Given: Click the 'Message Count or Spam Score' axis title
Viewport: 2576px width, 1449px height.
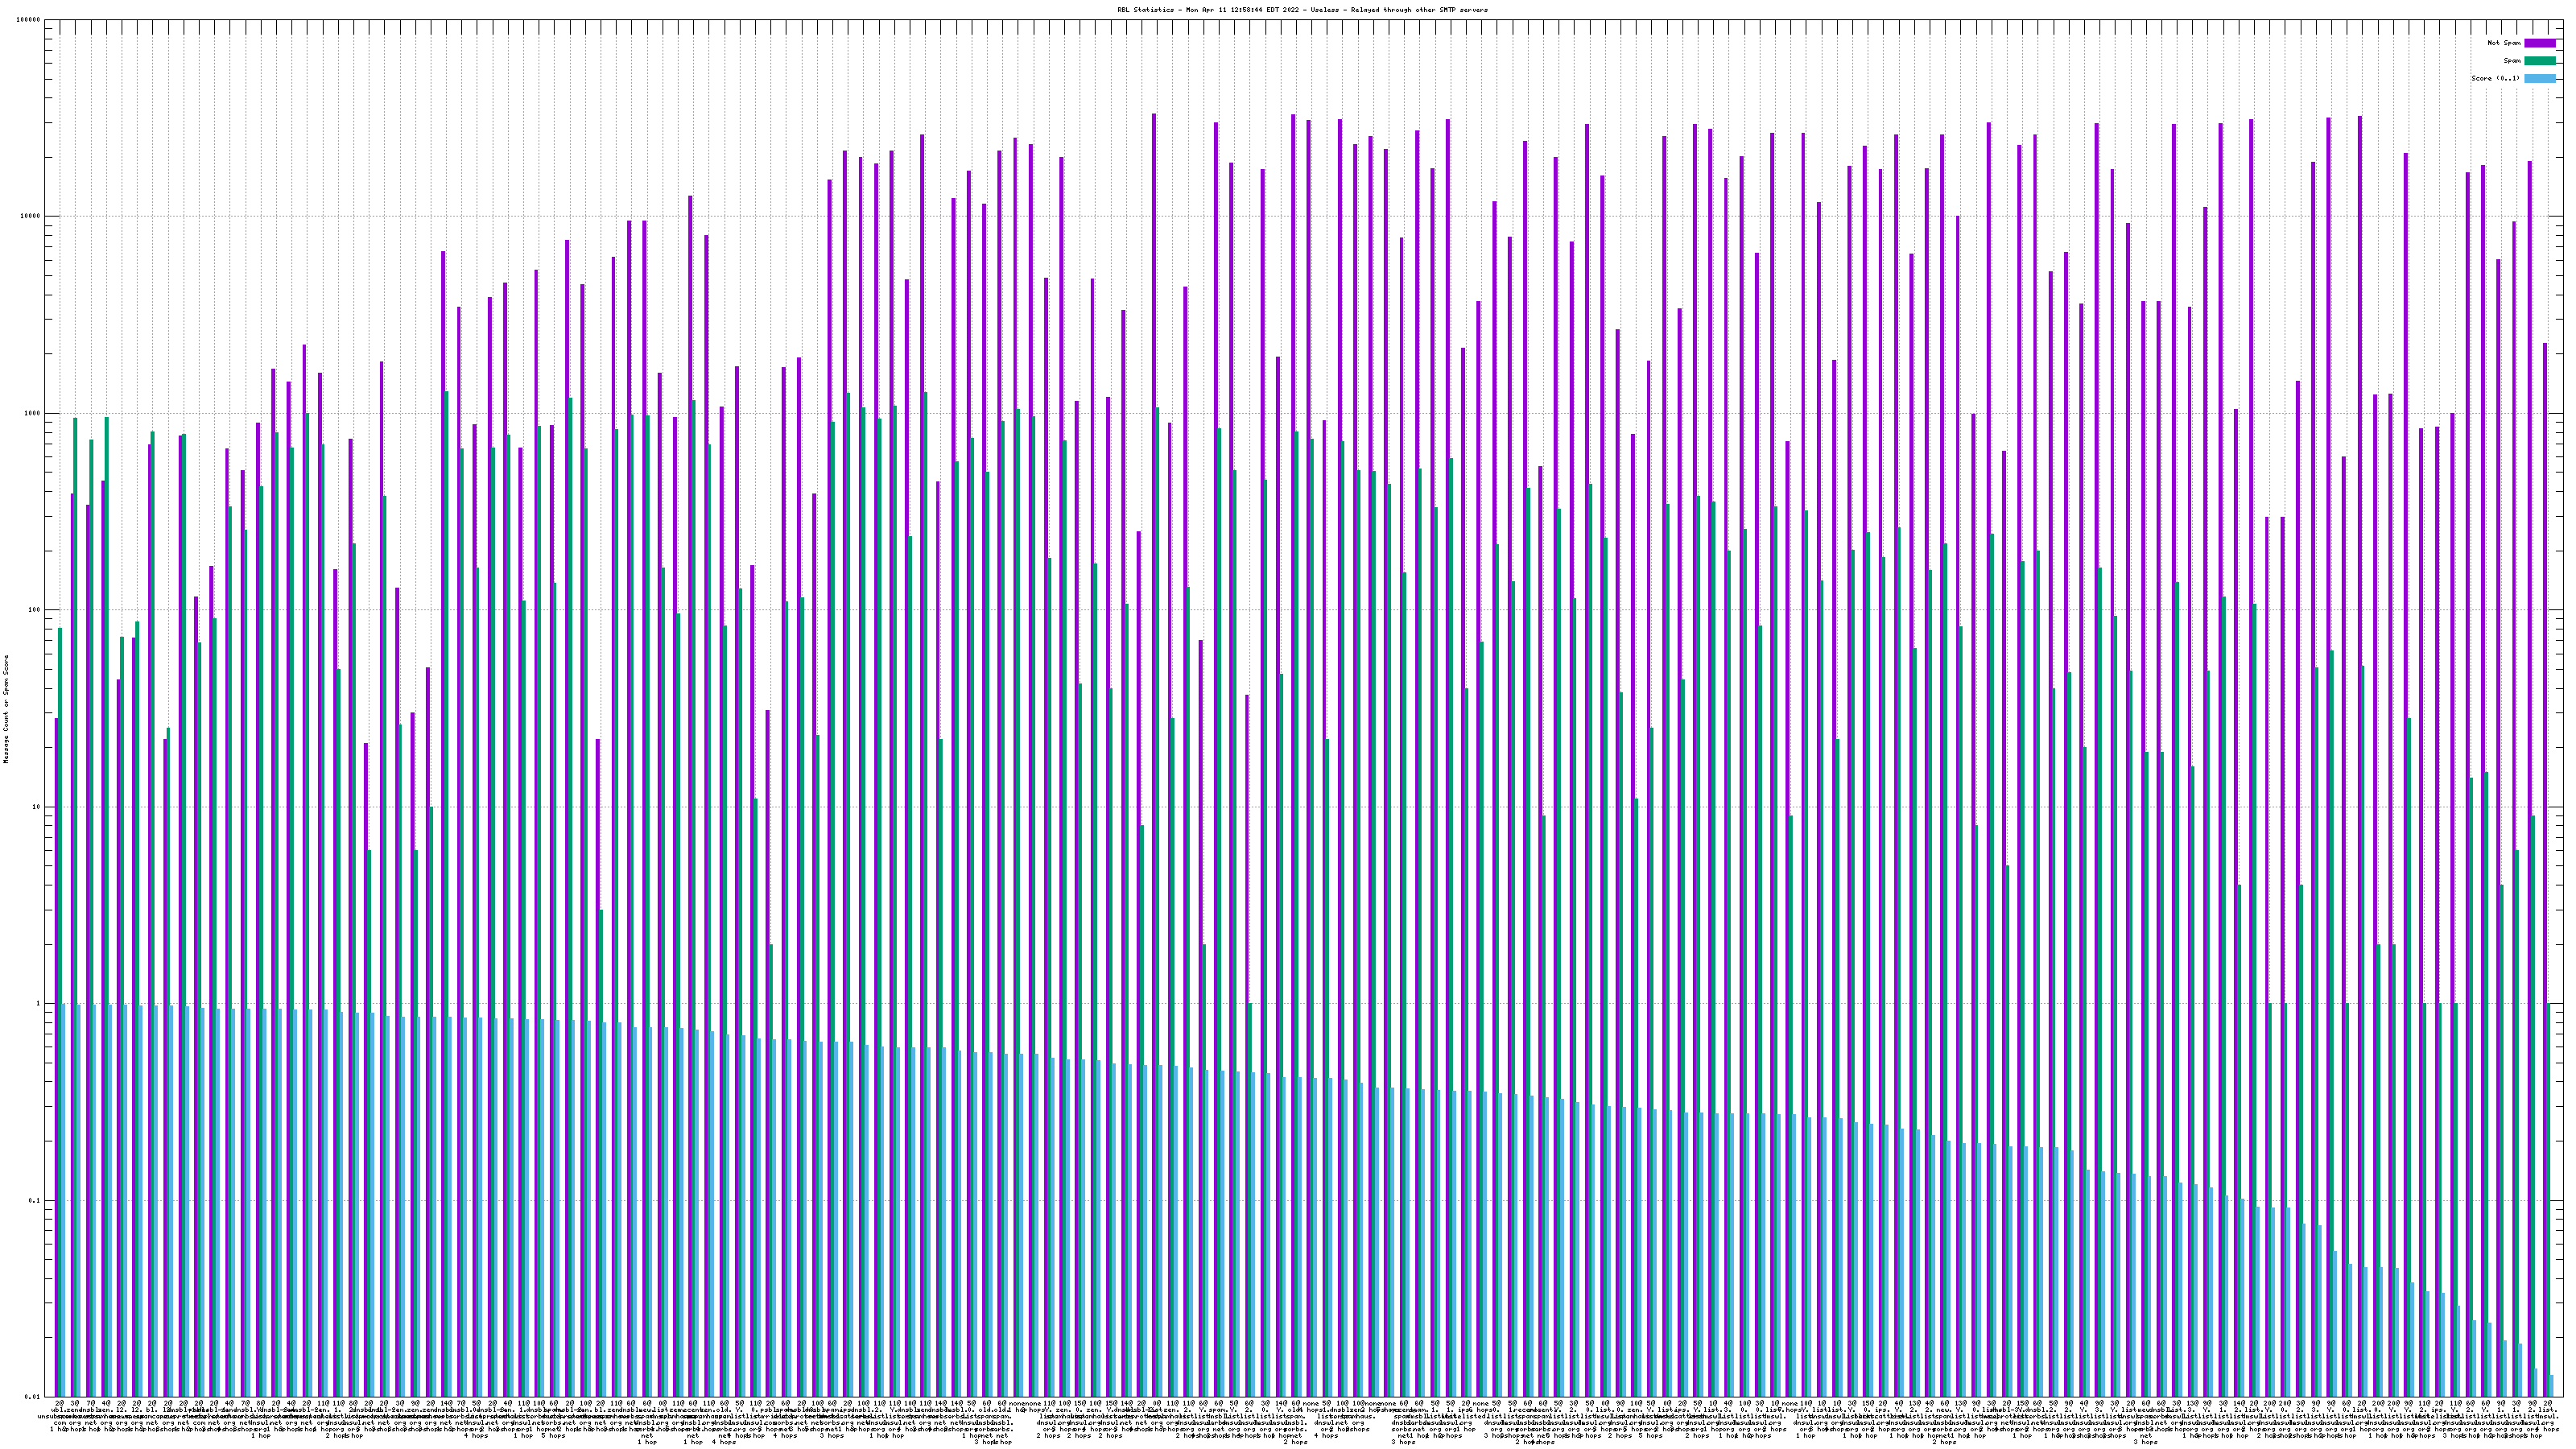Looking at the screenshot, I should (x=6, y=709).
